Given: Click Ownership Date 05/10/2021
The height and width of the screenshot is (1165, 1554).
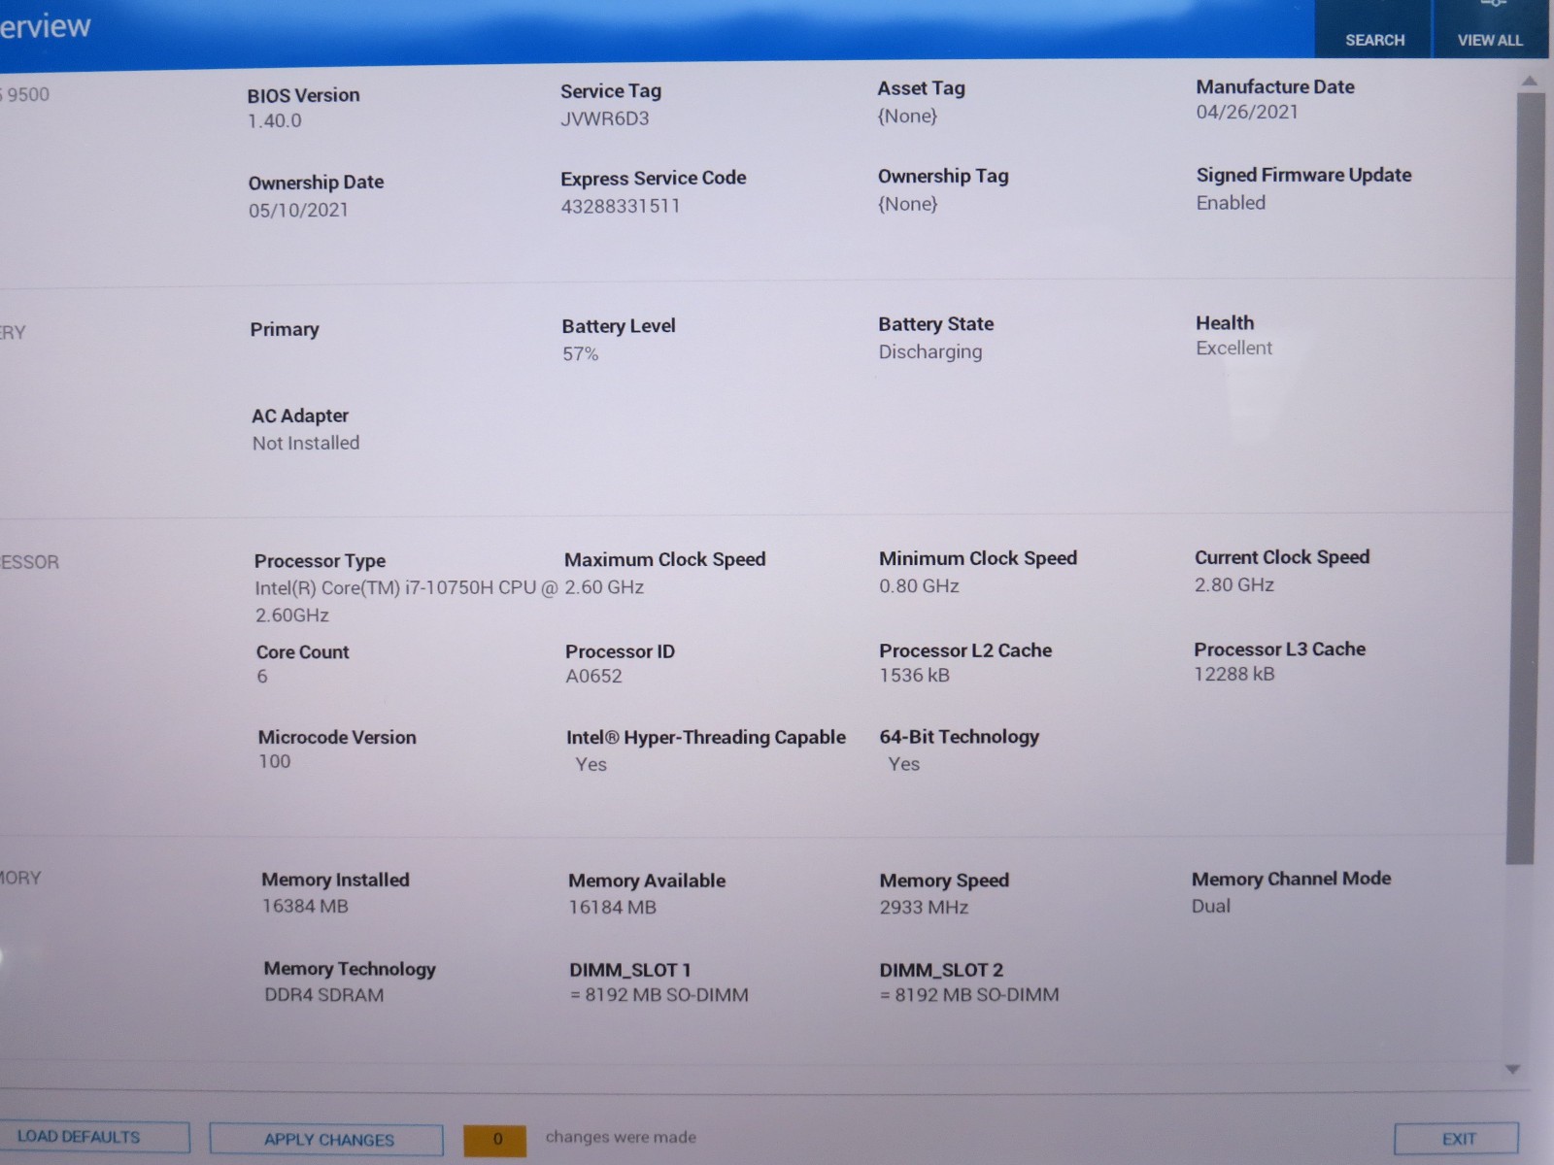Looking at the screenshot, I should tap(298, 210).
